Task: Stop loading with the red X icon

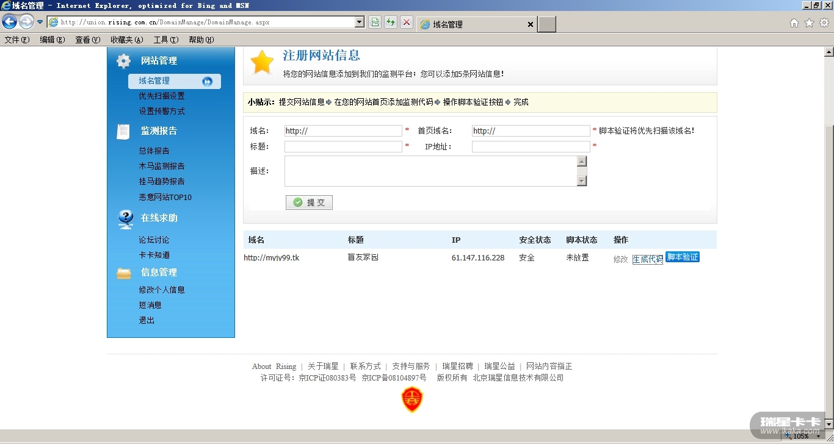Action: [407, 22]
